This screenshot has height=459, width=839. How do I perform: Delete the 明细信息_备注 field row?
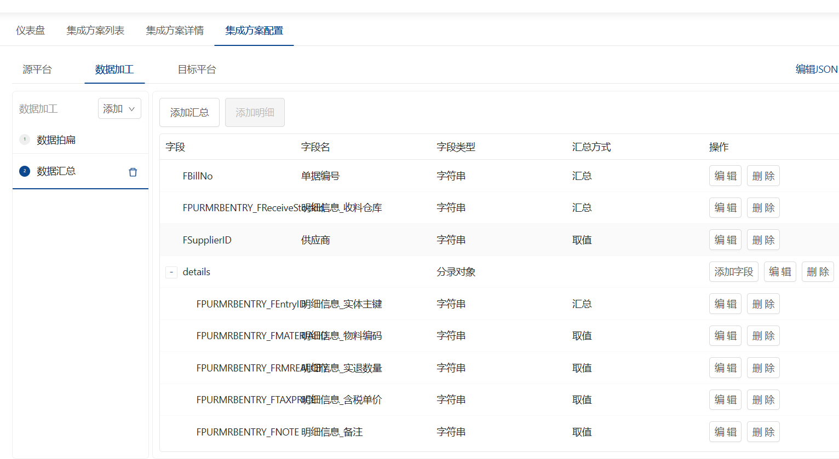coord(763,432)
